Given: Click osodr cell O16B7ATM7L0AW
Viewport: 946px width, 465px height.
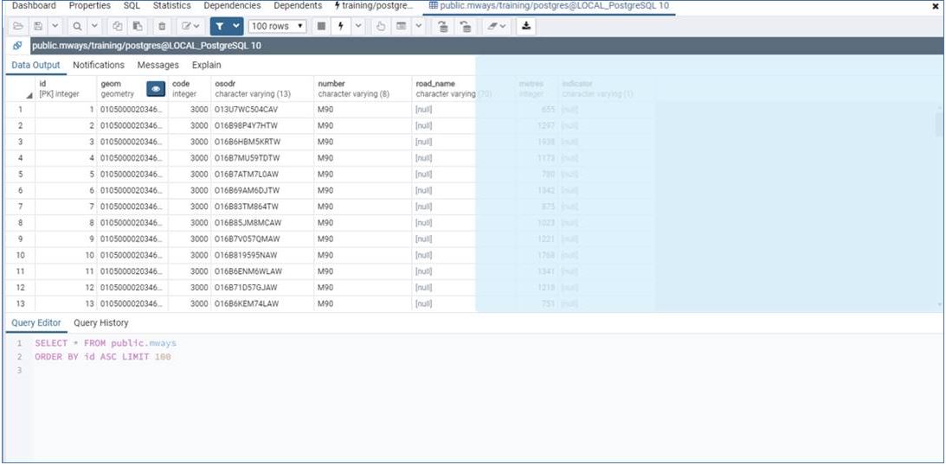Looking at the screenshot, I should pos(262,175).
